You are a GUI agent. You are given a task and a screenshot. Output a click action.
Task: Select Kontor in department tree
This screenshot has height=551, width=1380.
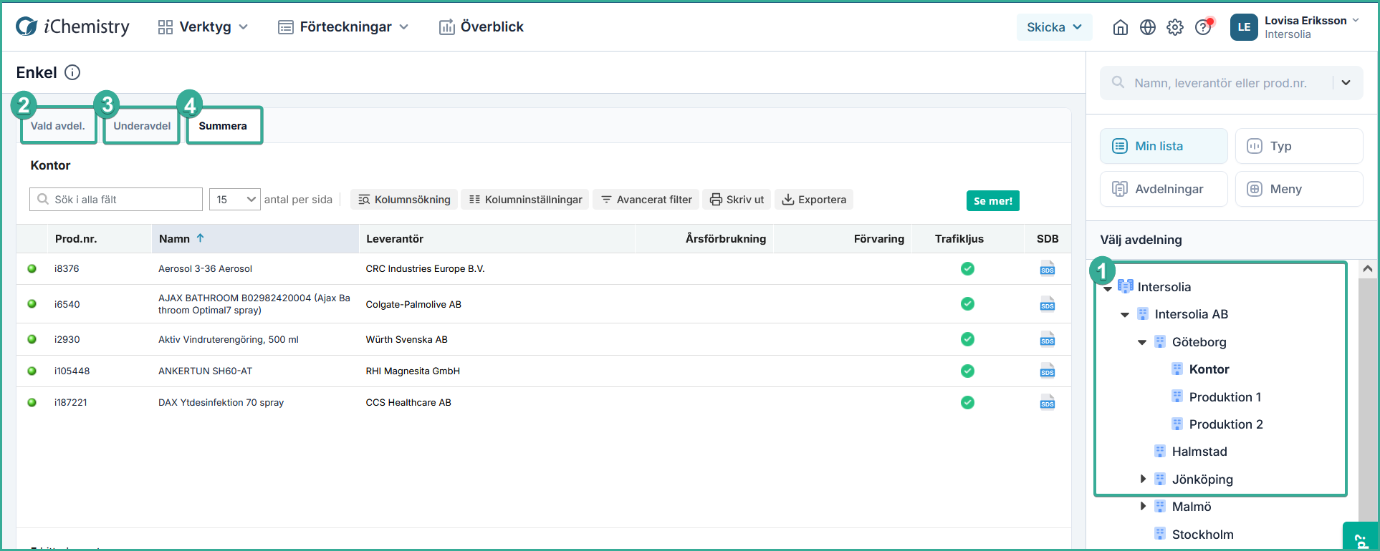click(1209, 369)
